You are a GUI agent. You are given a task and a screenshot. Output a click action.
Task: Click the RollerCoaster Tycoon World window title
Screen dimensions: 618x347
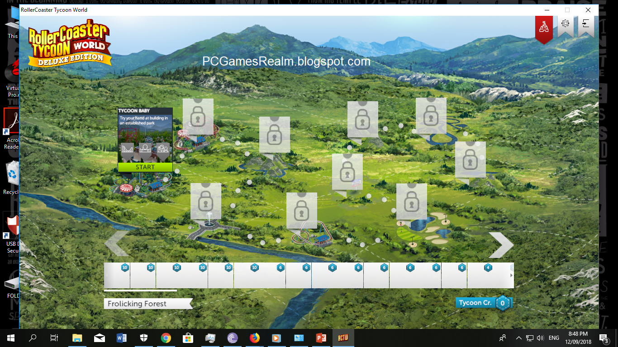point(54,10)
